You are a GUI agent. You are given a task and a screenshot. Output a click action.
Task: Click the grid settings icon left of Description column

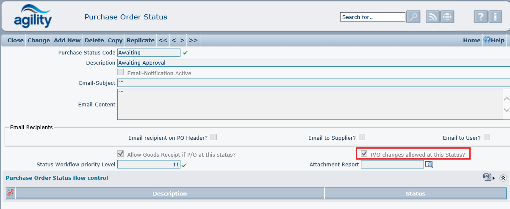pyautogui.click(x=10, y=193)
